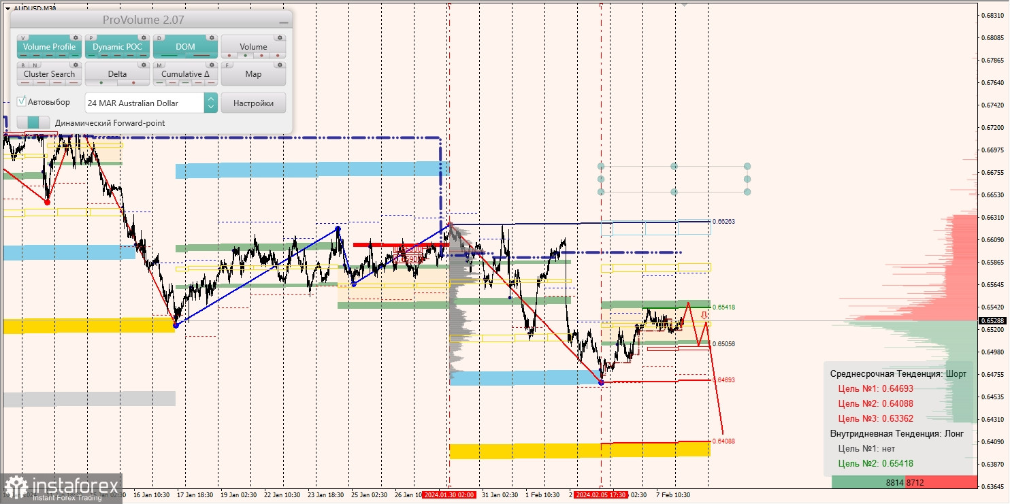This screenshot has width=1010, height=504.
Task: Enable the Volume indicator button
Action: pyautogui.click(x=253, y=46)
